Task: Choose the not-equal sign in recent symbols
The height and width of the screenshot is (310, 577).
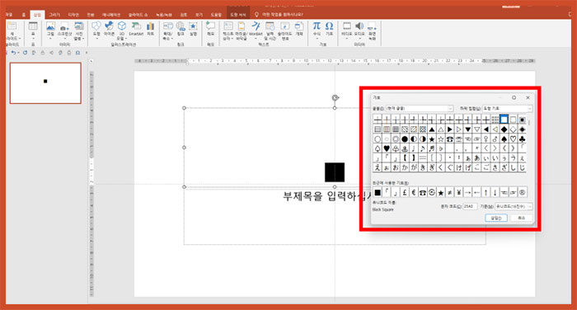Action: pyautogui.click(x=450, y=192)
